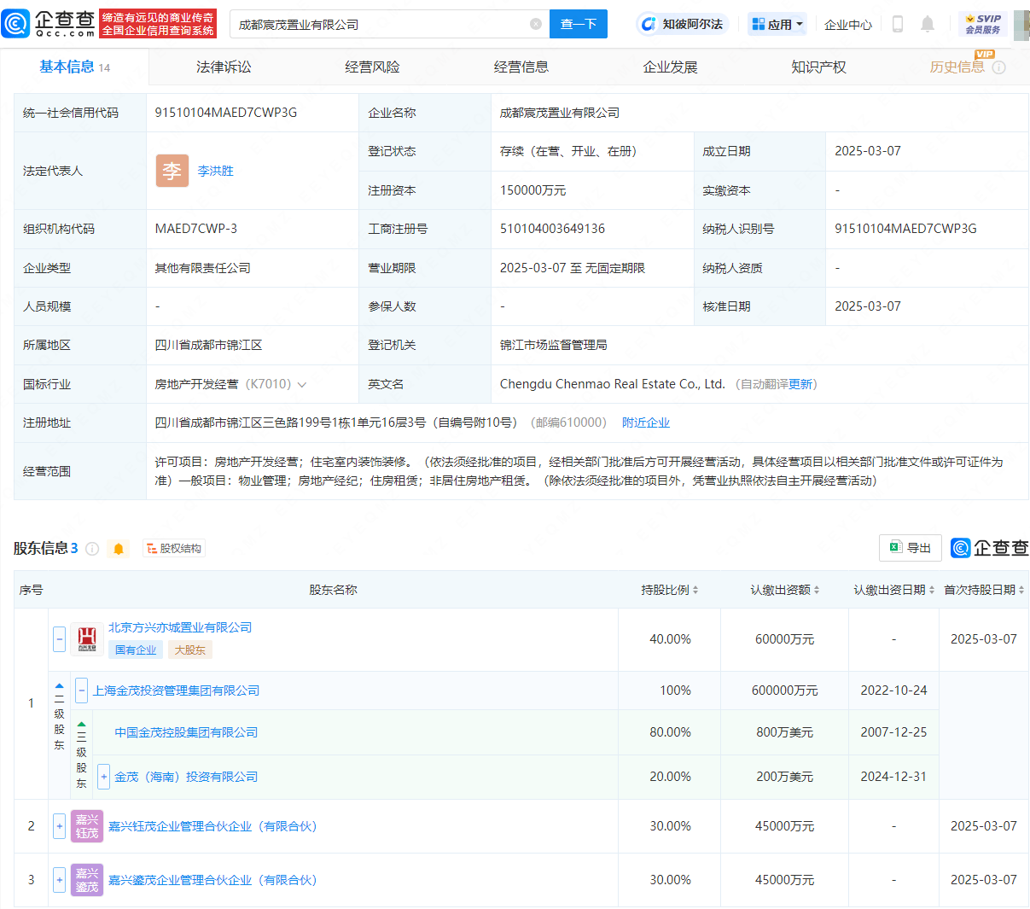The height and width of the screenshot is (909, 1030).
Task: Click the 工商注册号 value 510104003649136
Action: click(553, 229)
